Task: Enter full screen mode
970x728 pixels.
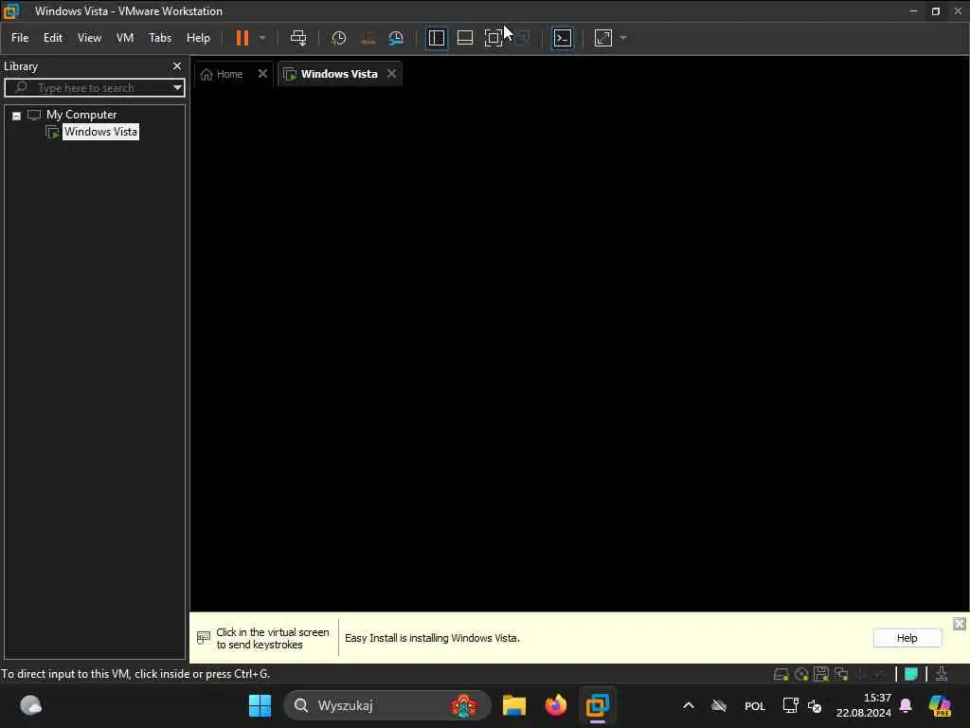Action: click(x=493, y=38)
